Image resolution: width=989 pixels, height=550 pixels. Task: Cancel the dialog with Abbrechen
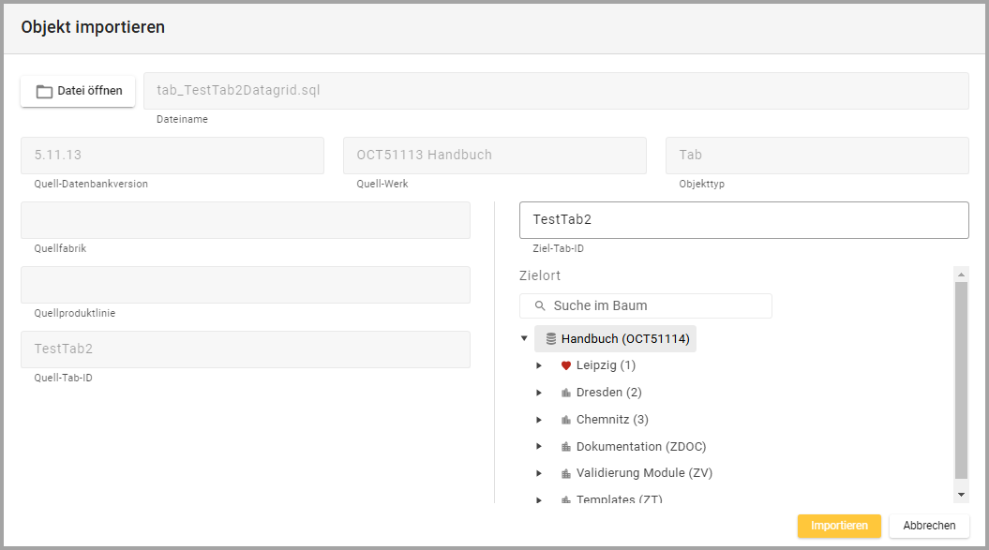pyautogui.click(x=928, y=526)
